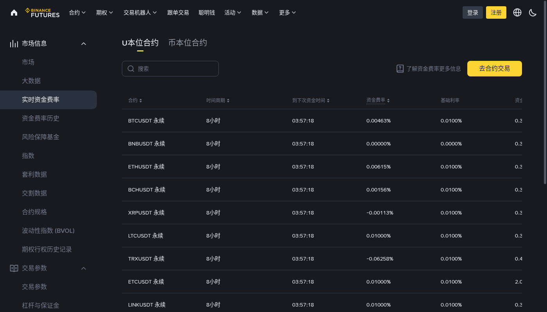The image size is (547, 312).
Task: Collapse the 交易参数 sidebar section chevron
Action: tap(84, 268)
